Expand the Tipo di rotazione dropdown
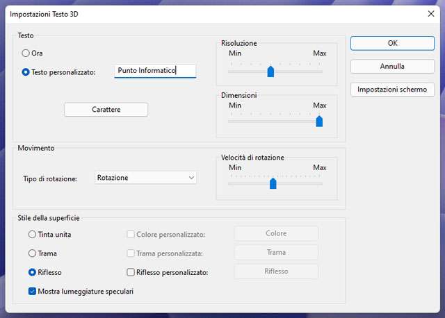Screen dimensions: 445x318 click(x=145, y=178)
